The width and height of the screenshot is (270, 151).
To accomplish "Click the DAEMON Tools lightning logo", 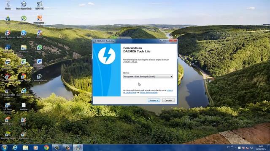I will pyautogui.click(x=107, y=56).
